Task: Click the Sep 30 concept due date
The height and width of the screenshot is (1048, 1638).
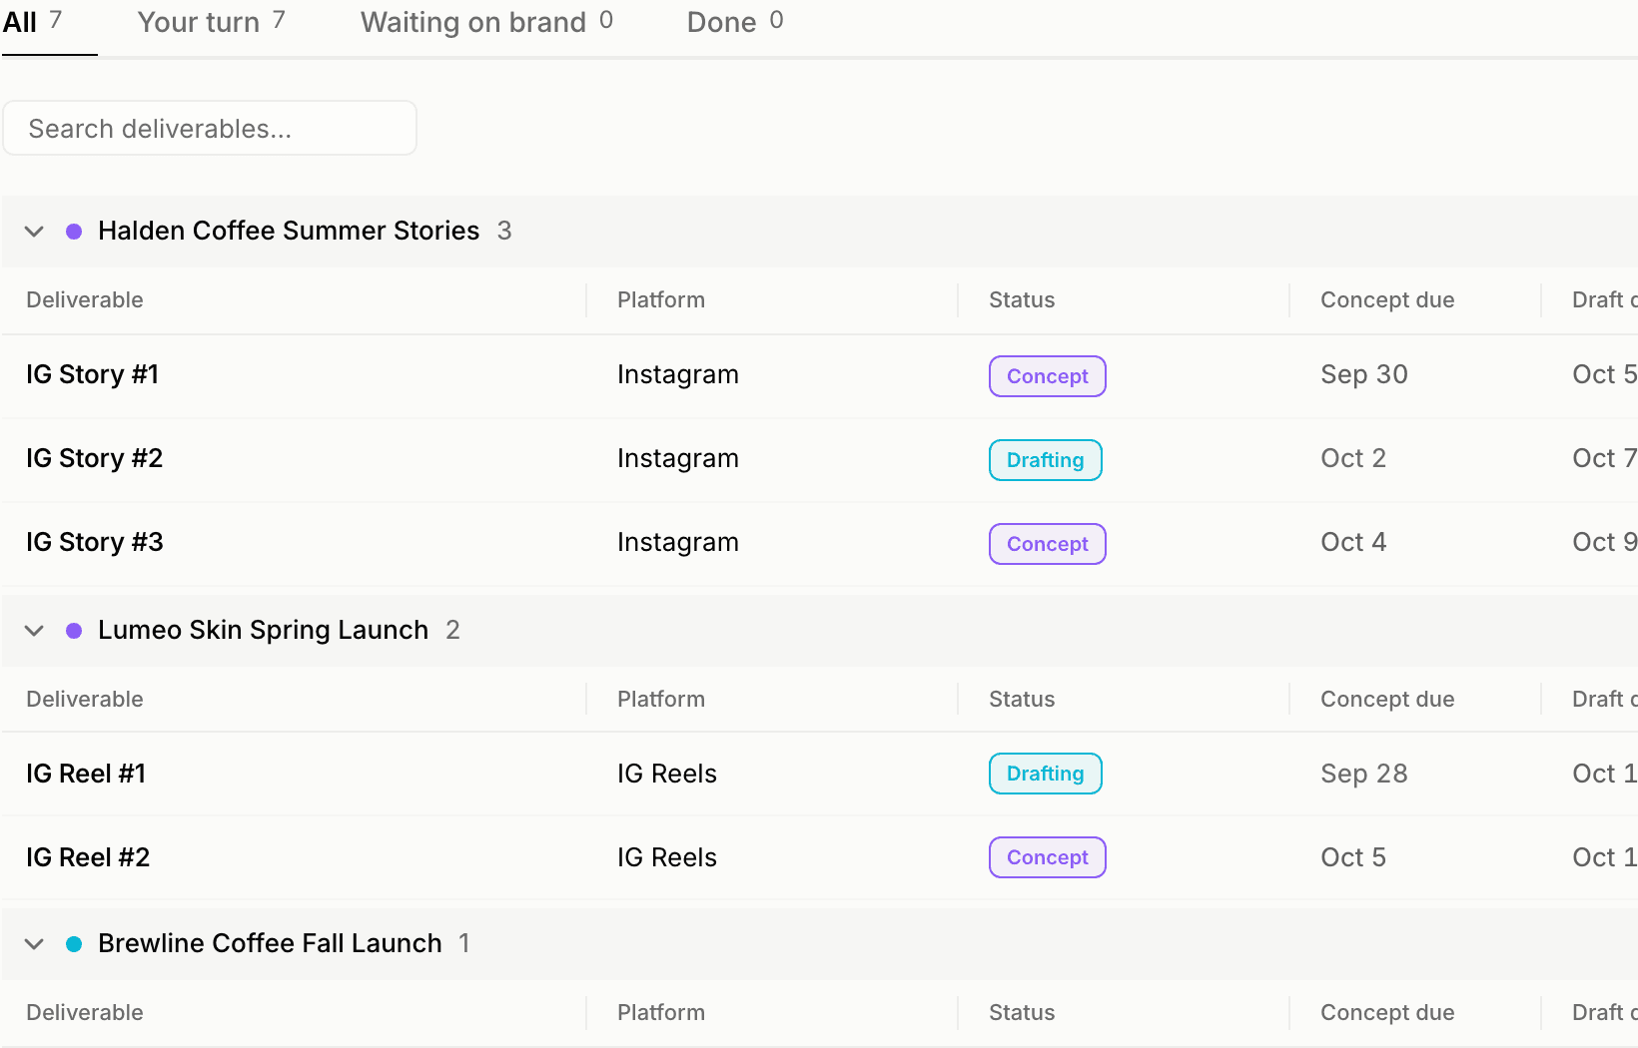Action: pos(1364,374)
